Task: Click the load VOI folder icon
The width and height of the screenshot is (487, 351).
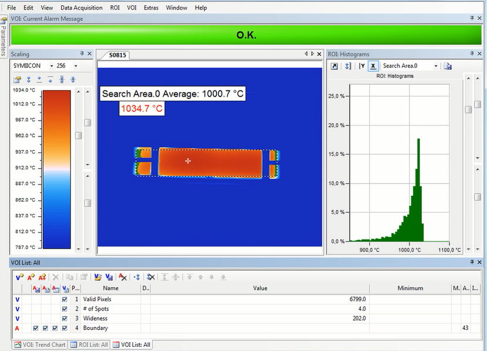Action: [x=97, y=277]
